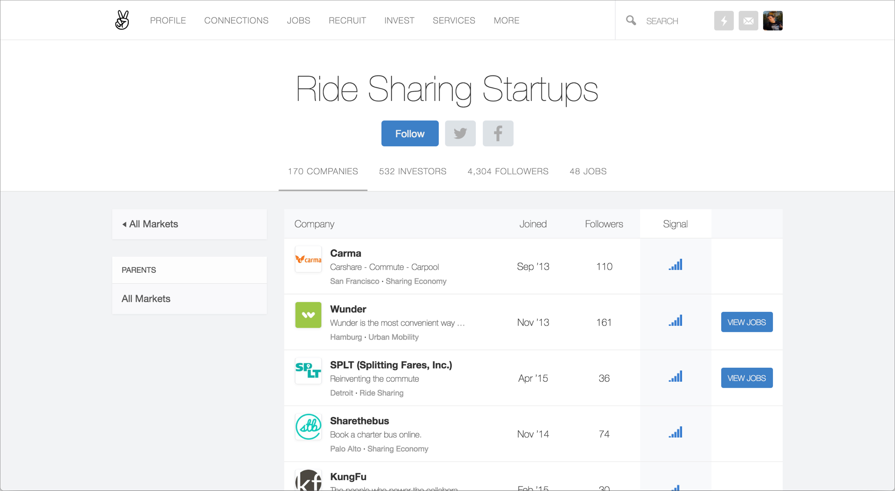Click Hamburg location tag under Wunder
Screen dimensions: 895x491
point(346,337)
